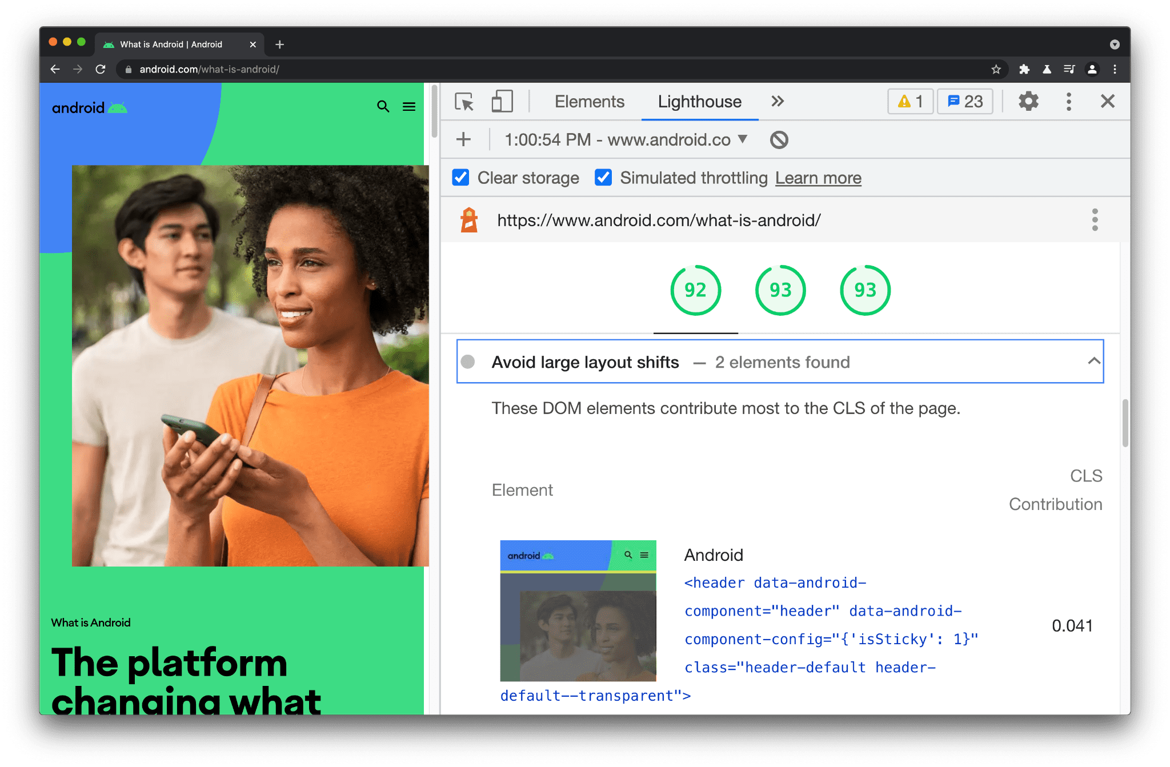Click the block no-entry icon next to URL
The width and height of the screenshot is (1170, 767).
click(x=777, y=140)
